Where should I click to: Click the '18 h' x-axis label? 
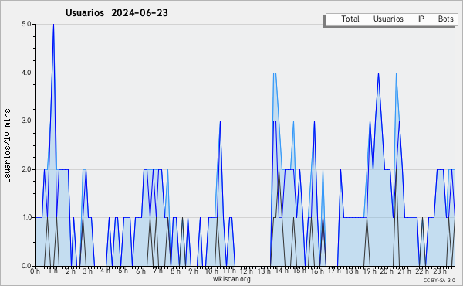point(352,271)
